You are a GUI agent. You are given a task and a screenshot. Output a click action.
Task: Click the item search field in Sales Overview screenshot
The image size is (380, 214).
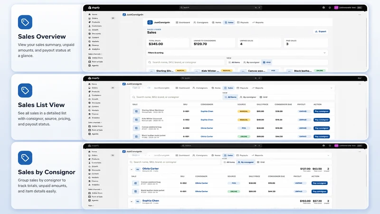pos(185,62)
